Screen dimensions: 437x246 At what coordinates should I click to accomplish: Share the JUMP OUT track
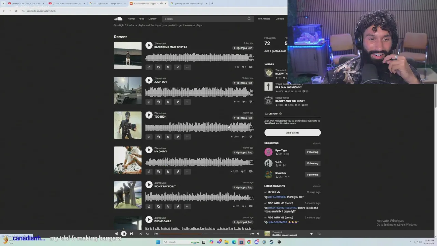point(149,102)
